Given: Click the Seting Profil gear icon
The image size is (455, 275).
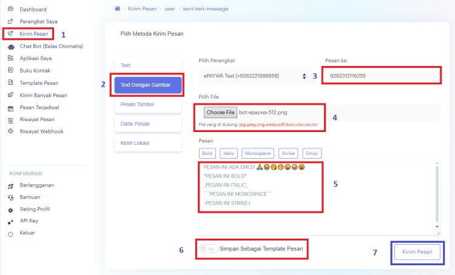Looking at the screenshot, I should point(11,210).
